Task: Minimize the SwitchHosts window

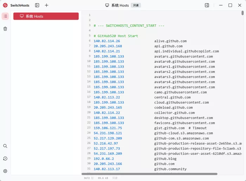Action: (x=221, y=5)
